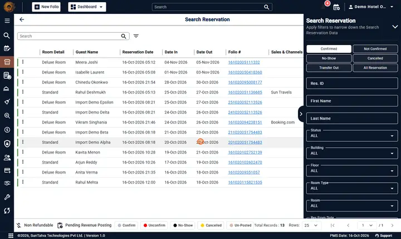Toggle the Un-Posted legend chip
This screenshot has width=401, height=239.
pyautogui.click(x=241, y=225)
